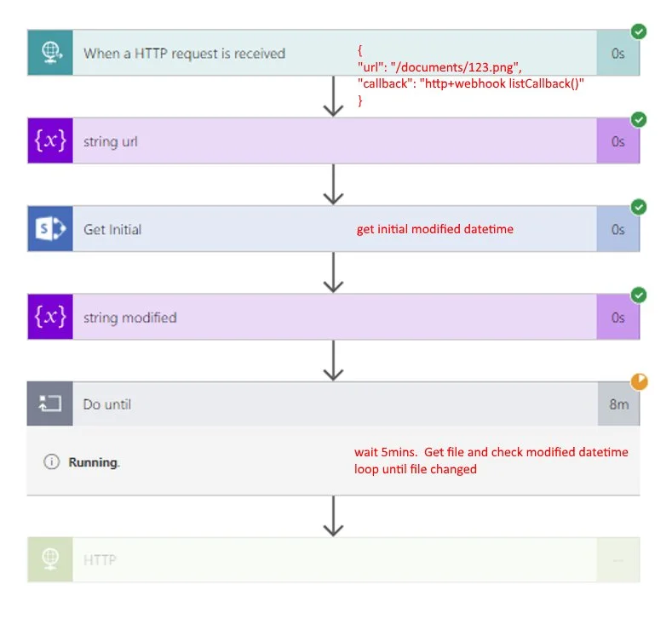672x630 pixels.
Task: Click the info icon beside Running
Action: click(x=52, y=462)
